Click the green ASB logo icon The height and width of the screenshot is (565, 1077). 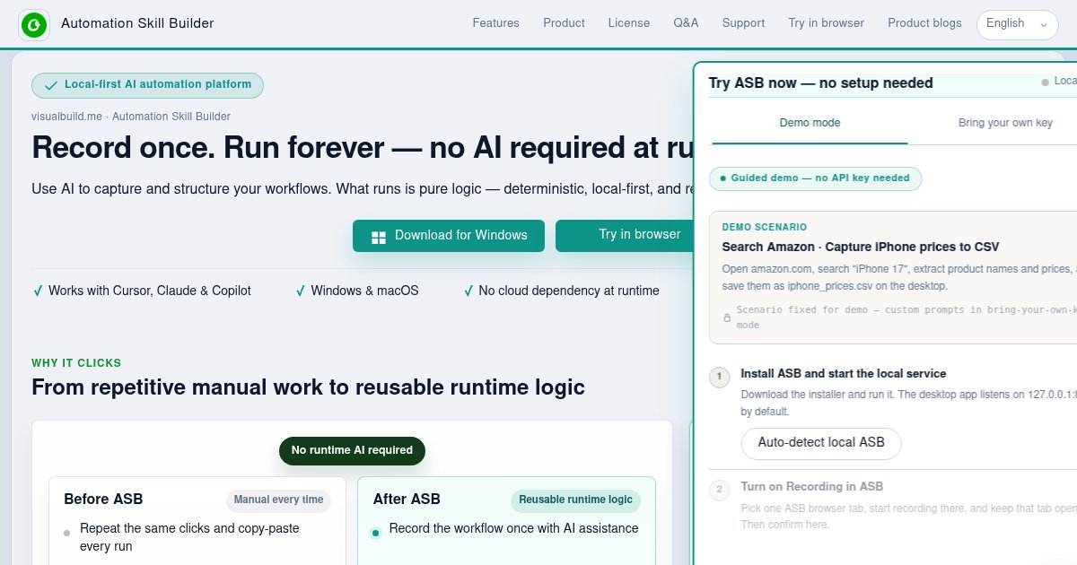click(34, 25)
